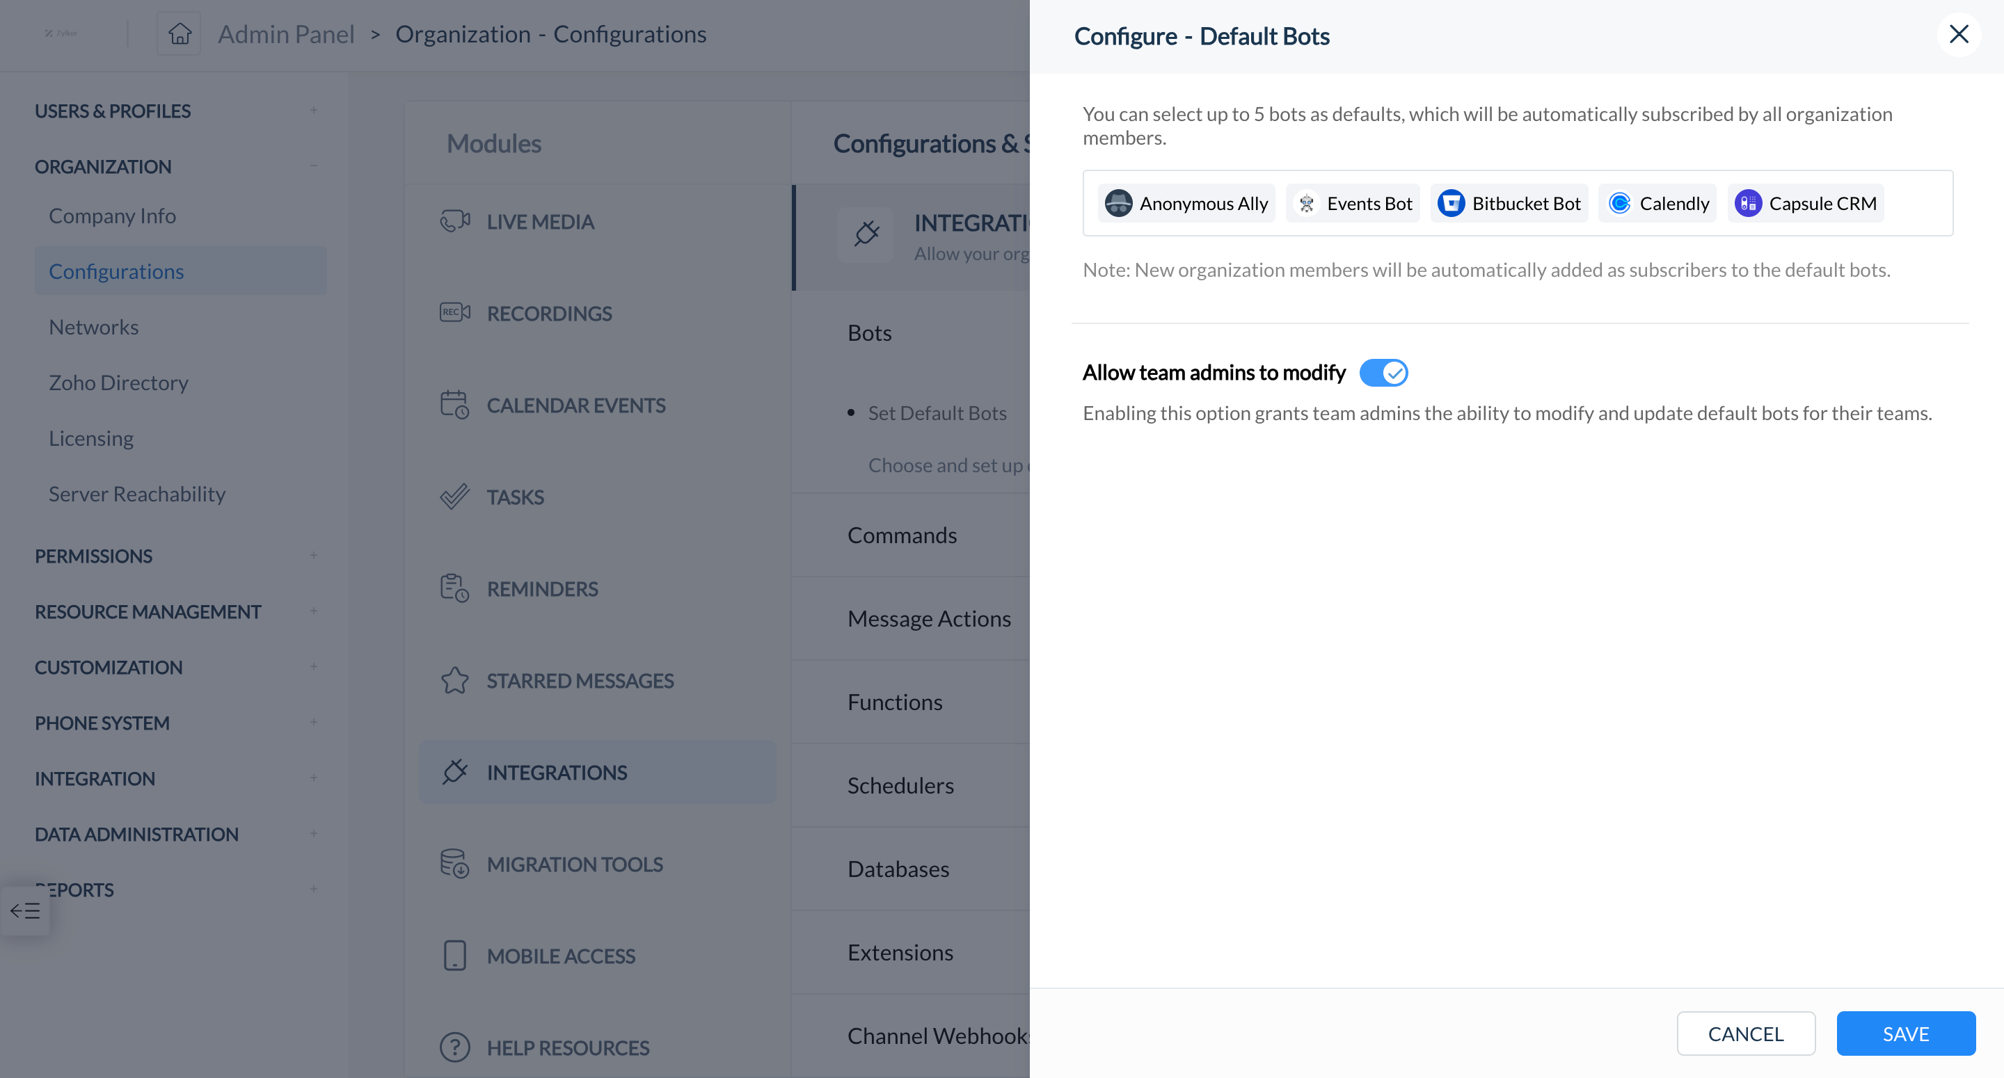The height and width of the screenshot is (1078, 2004).
Task: Click the Capsule CRM bot icon
Action: pos(1750,203)
